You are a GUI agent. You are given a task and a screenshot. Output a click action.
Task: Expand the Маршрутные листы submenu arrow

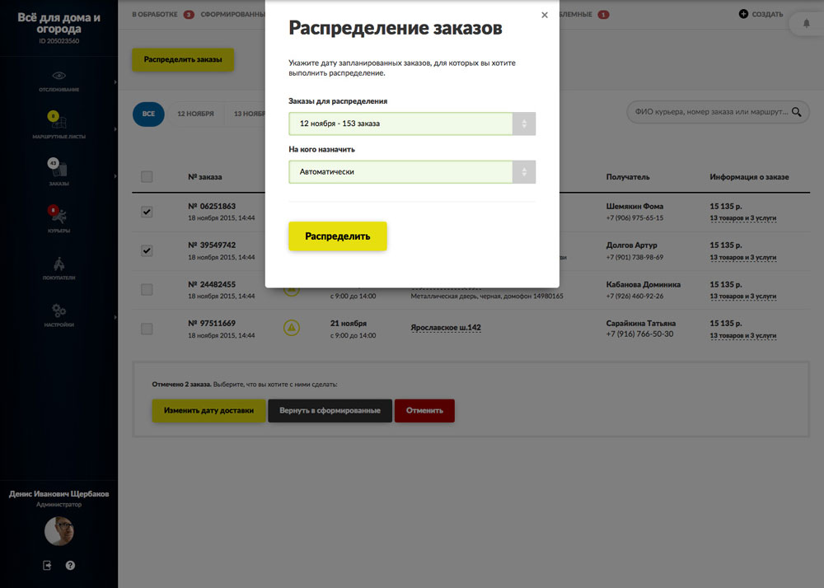115,129
